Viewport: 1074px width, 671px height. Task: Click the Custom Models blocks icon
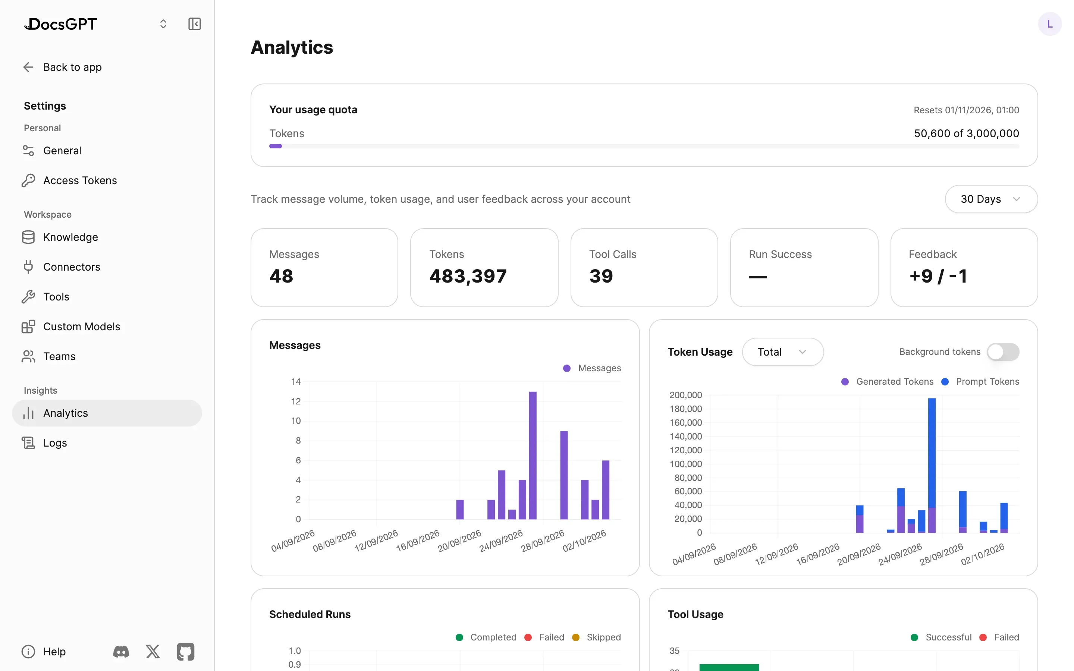coord(28,326)
